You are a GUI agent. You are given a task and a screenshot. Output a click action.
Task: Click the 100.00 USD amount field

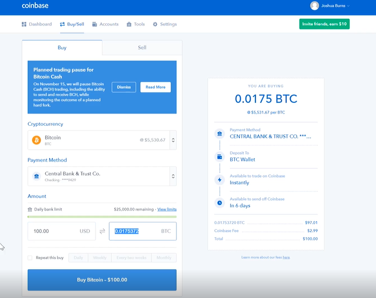tap(62, 231)
